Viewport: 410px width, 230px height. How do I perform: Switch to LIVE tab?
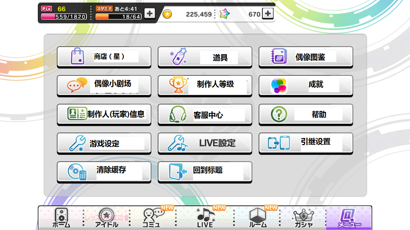[205, 218]
